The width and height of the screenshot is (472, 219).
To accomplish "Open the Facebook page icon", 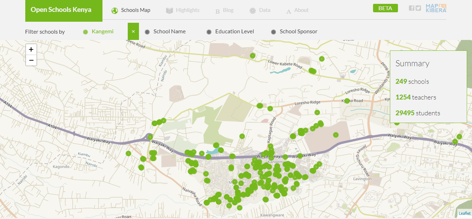I will pos(412,8).
